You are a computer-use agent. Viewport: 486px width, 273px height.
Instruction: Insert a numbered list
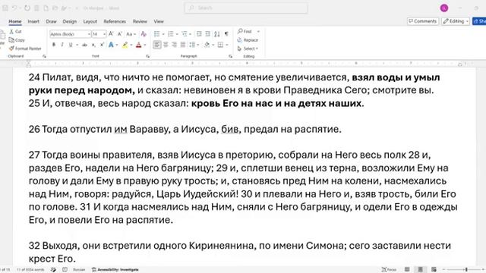tap(170, 33)
